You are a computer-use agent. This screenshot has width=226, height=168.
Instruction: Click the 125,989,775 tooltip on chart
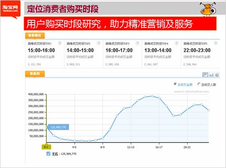click(58, 127)
